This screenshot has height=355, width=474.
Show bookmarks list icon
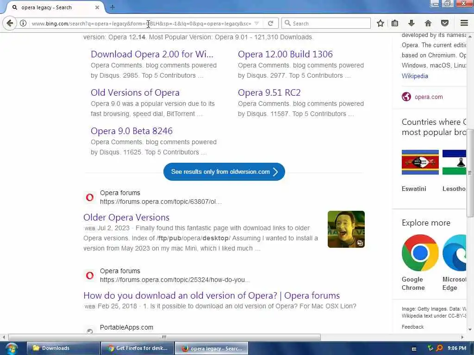point(395,23)
